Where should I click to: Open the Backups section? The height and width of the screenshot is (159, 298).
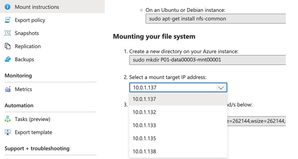coord(24,59)
